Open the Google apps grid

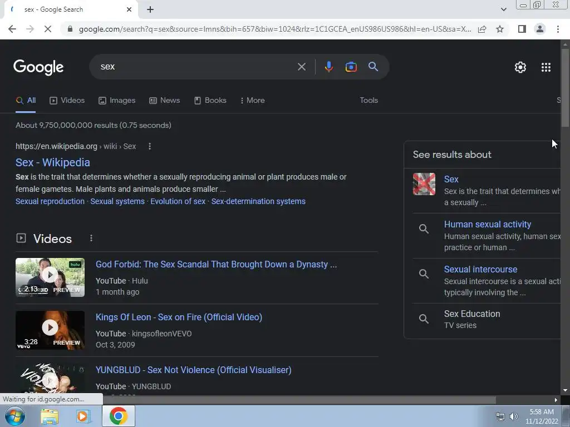tap(546, 67)
